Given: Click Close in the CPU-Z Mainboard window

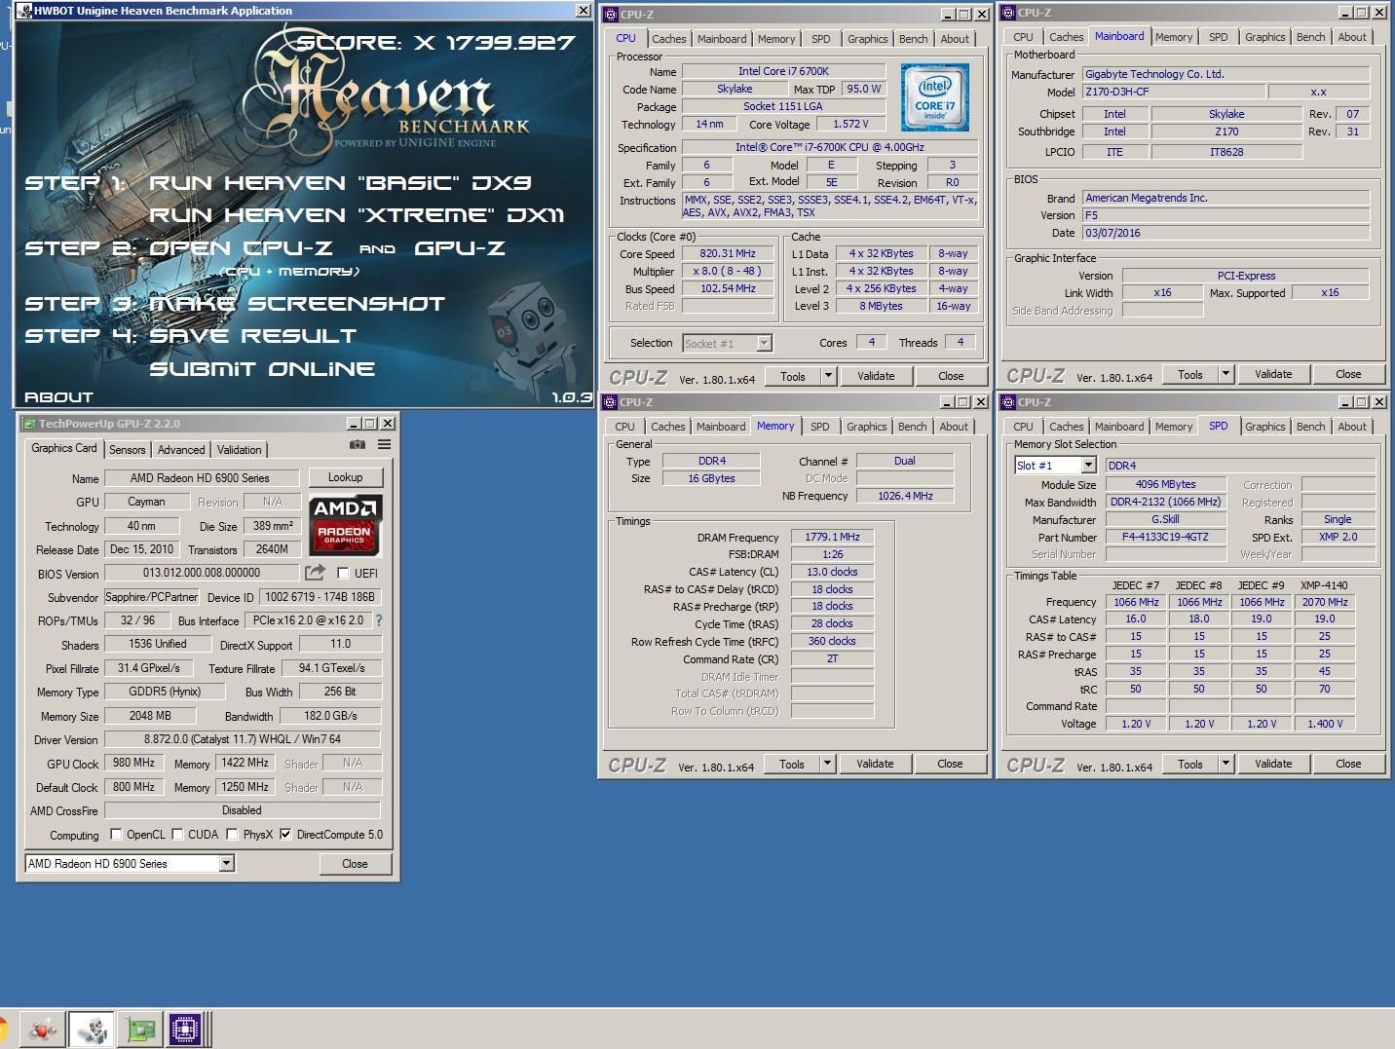Looking at the screenshot, I should [x=1348, y=374].
